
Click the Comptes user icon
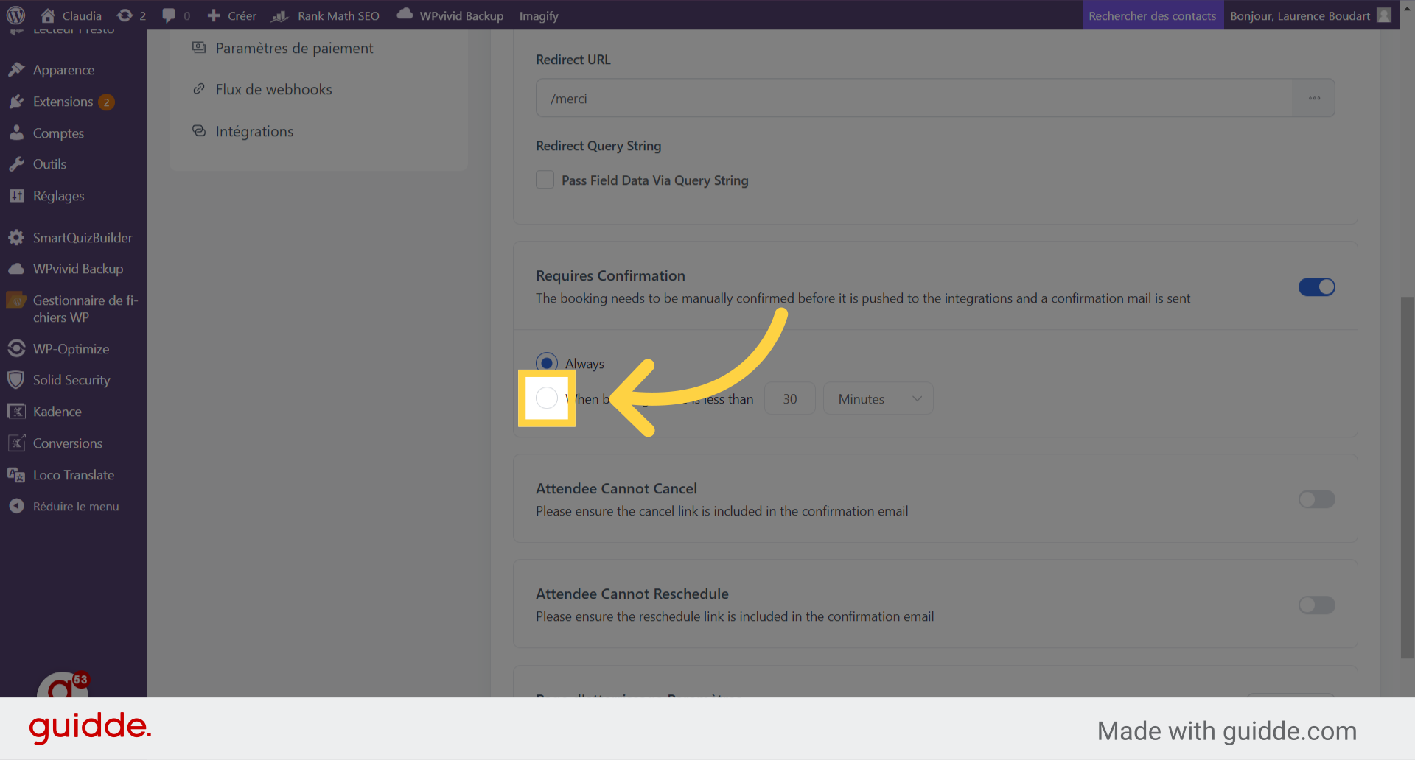[x=16, y=133]
